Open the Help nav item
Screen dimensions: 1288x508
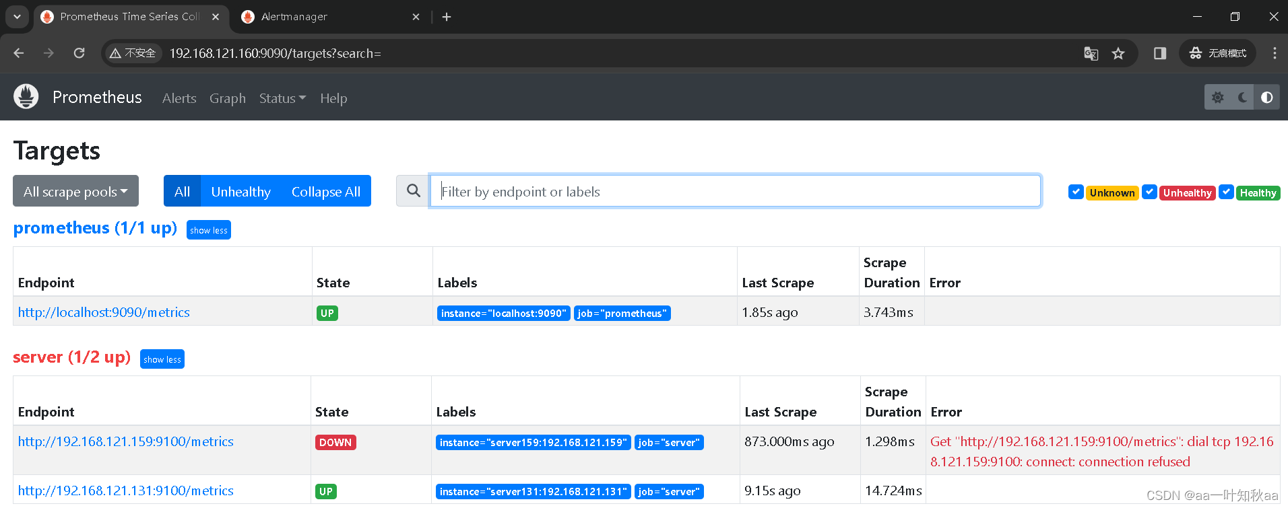(x=333, y=98)
